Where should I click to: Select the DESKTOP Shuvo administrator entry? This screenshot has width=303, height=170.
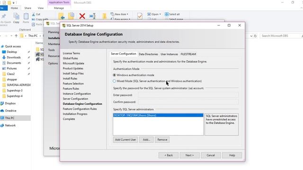coord(158,115)
